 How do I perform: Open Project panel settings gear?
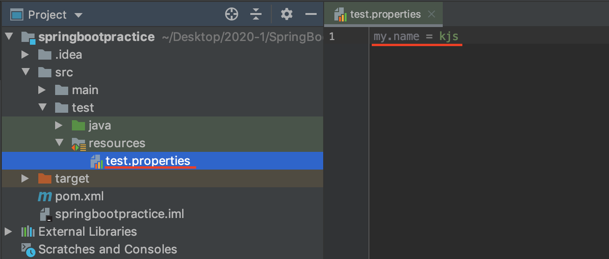286,14
